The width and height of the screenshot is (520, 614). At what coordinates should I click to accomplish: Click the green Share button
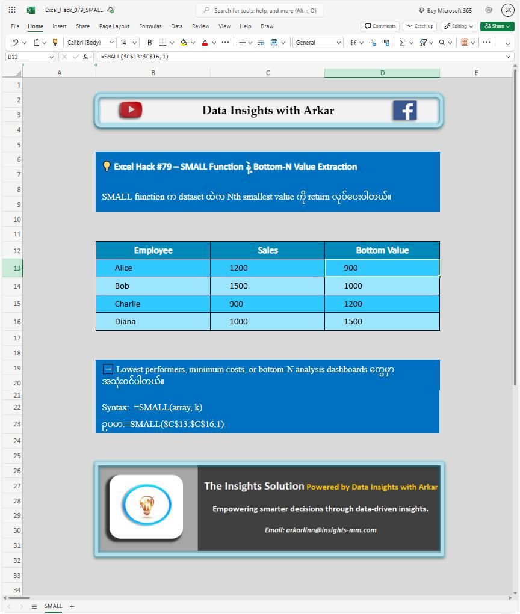click(x=497, y=26)
